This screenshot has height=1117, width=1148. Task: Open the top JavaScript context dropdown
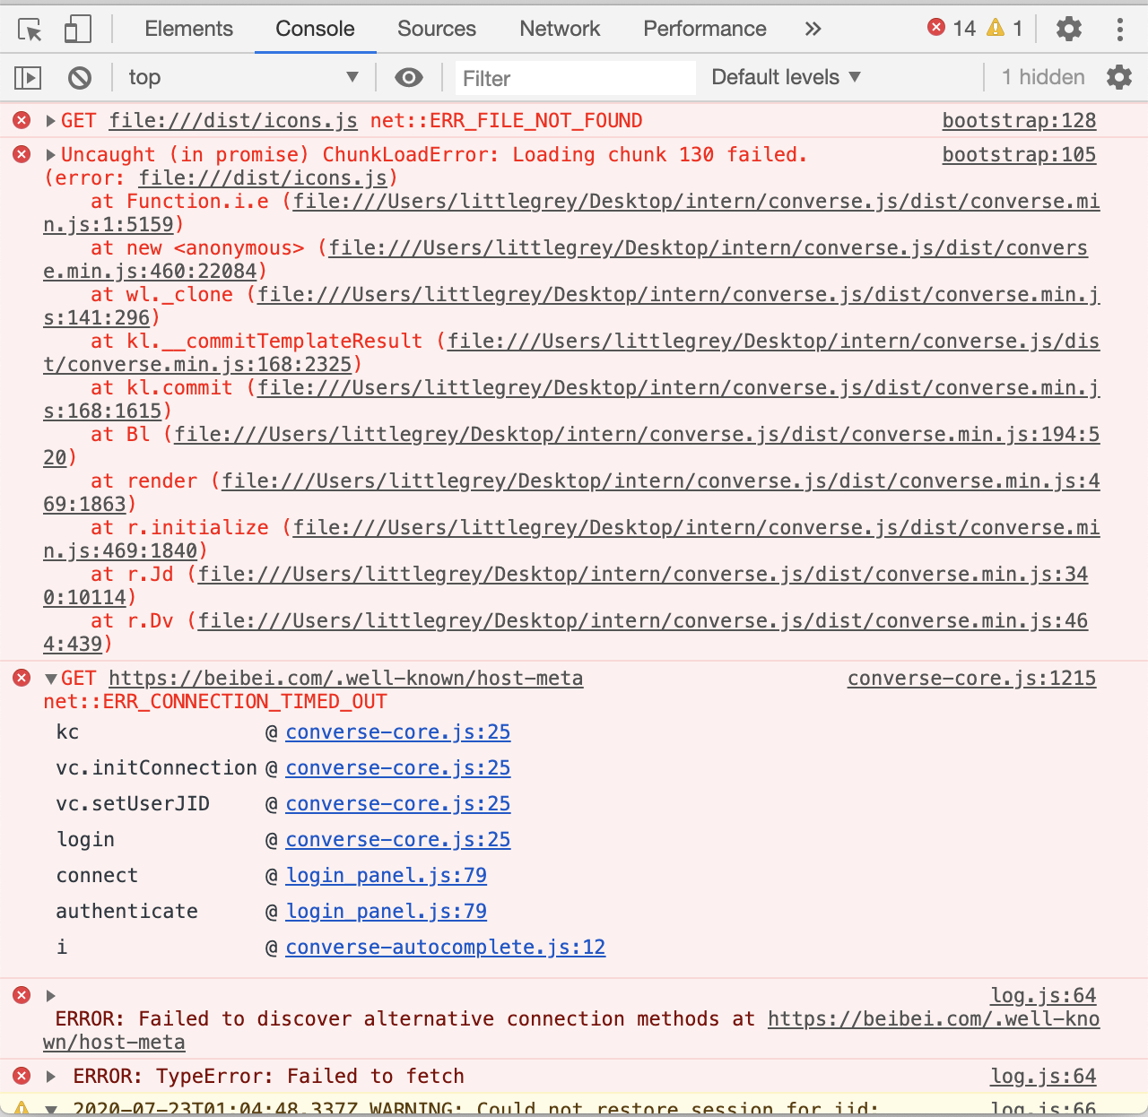(243, 77)
